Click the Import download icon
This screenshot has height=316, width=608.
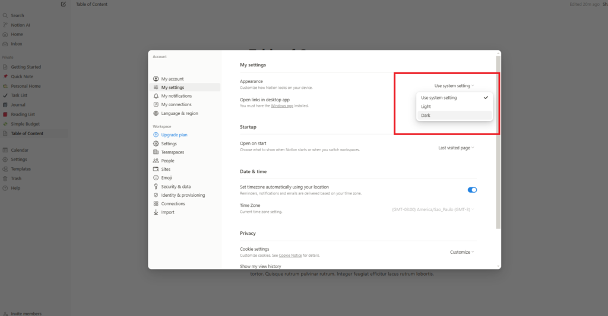(x=156, y=212)
